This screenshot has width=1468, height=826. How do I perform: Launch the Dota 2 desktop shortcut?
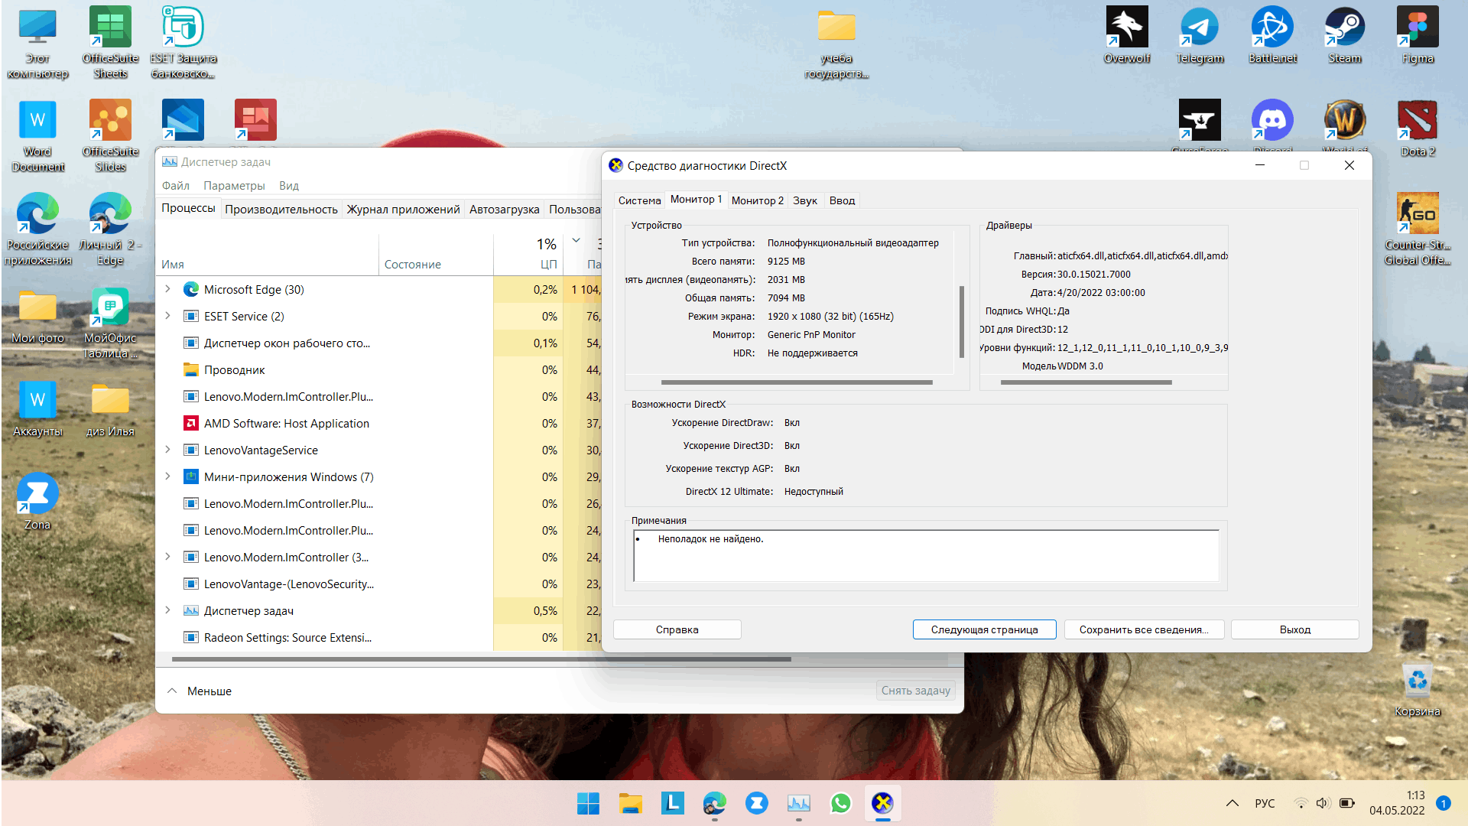tap(1418, 128)
